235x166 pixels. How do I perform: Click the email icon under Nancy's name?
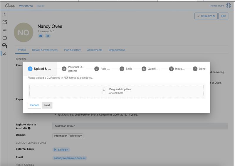[x=41, y=36]
